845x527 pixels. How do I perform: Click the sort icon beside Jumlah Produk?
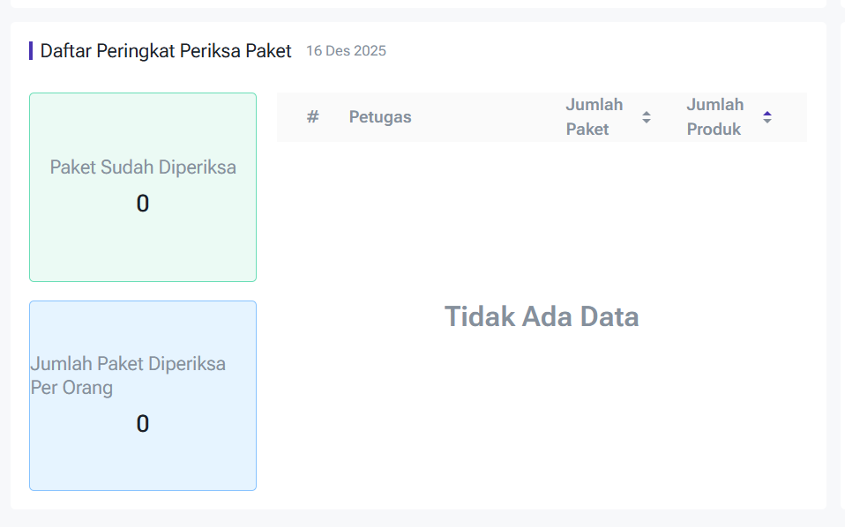point(767,117)
